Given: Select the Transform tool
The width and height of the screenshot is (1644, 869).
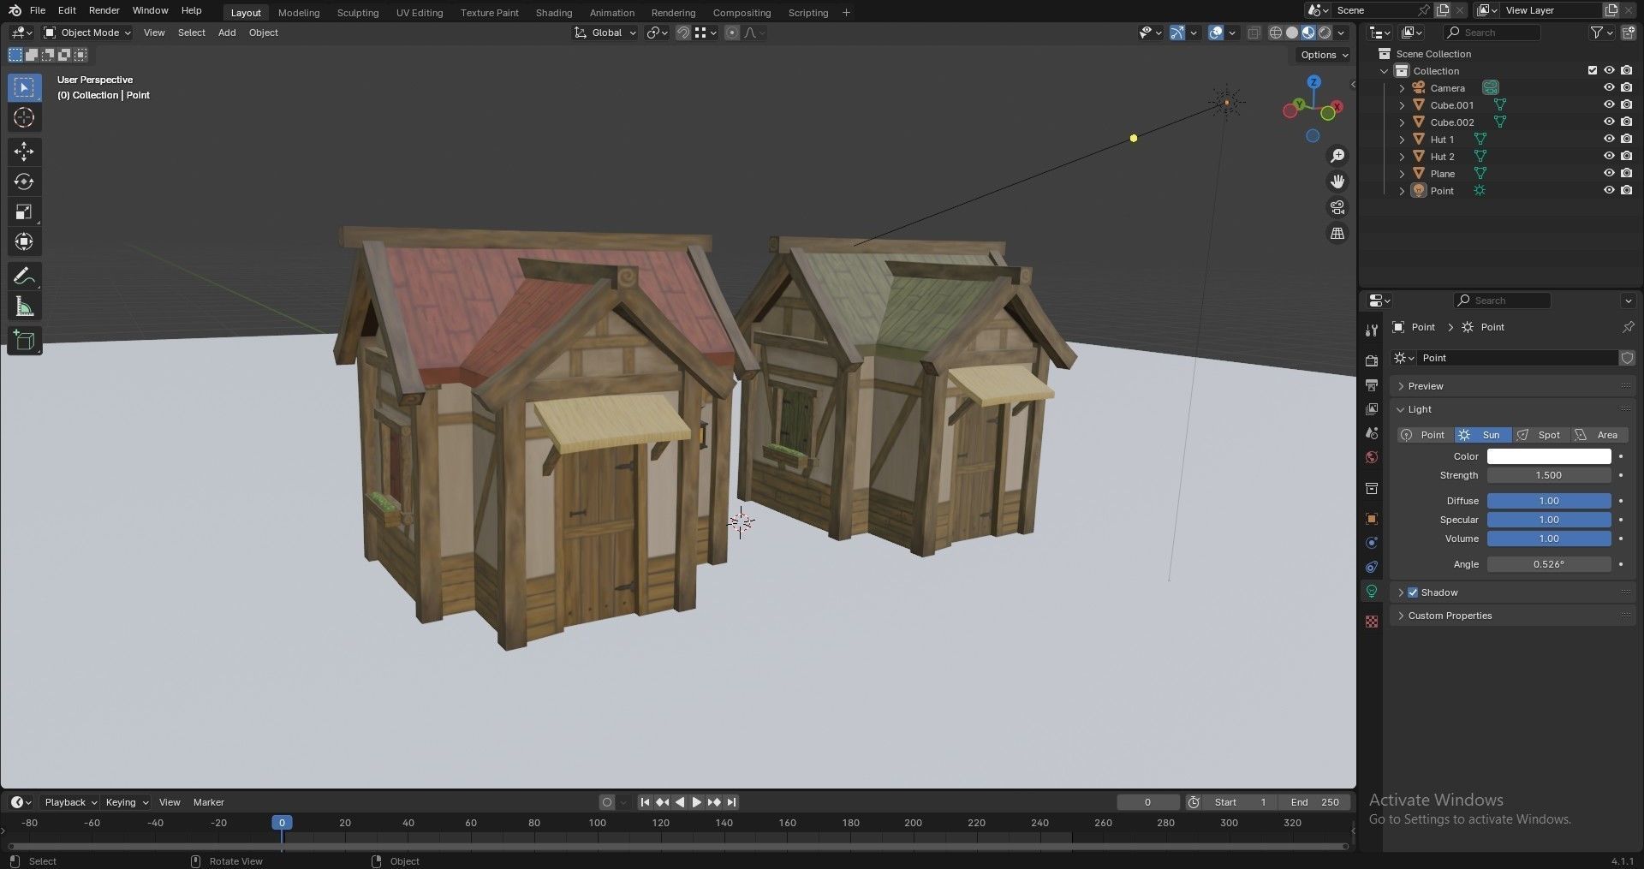Looking at the screenshot, I should [24, 241].
